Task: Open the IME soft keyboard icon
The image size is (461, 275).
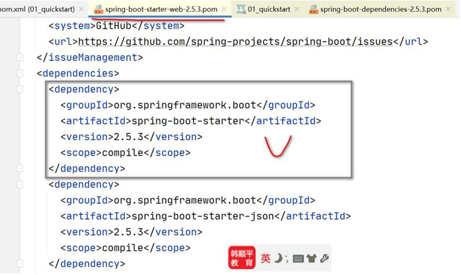Action: point(298,259)
